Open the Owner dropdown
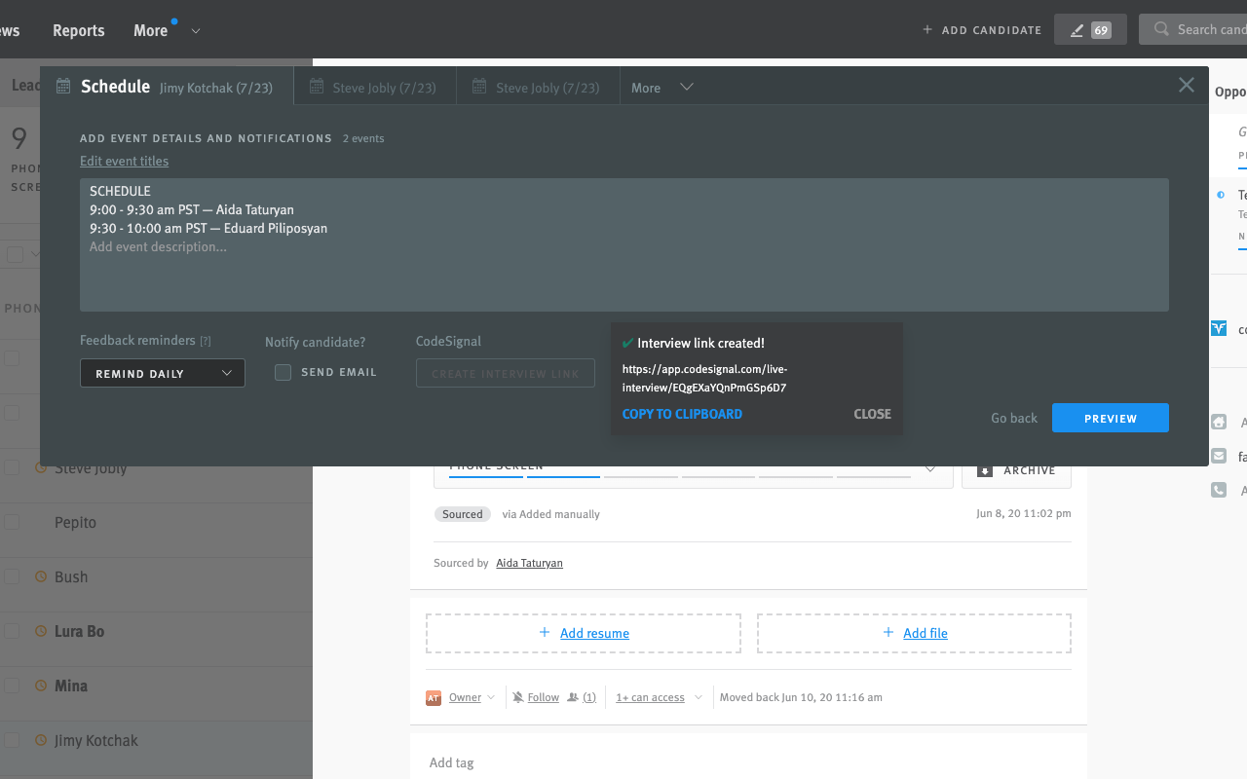 [x=472, y=697]
